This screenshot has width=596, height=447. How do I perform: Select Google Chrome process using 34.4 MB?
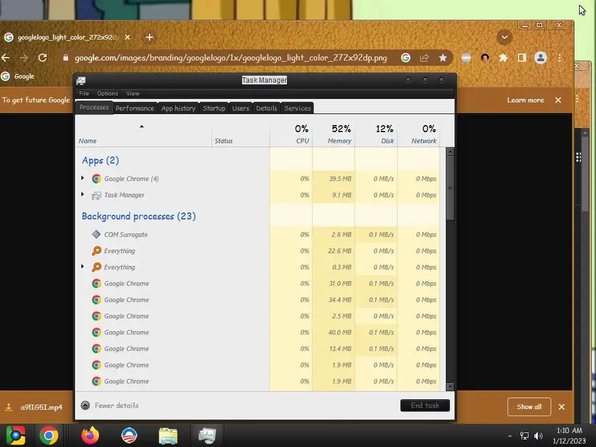[x=258, y=300]
